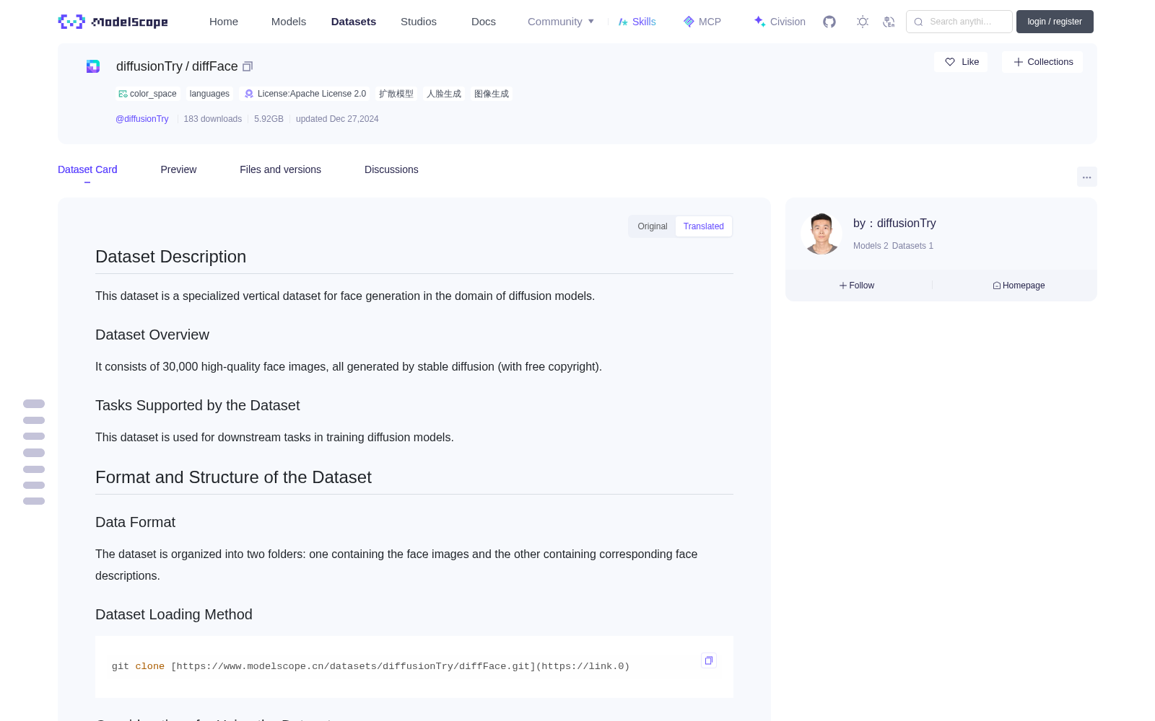Click the @diffusionTry owner link

[x=142, y=119]
